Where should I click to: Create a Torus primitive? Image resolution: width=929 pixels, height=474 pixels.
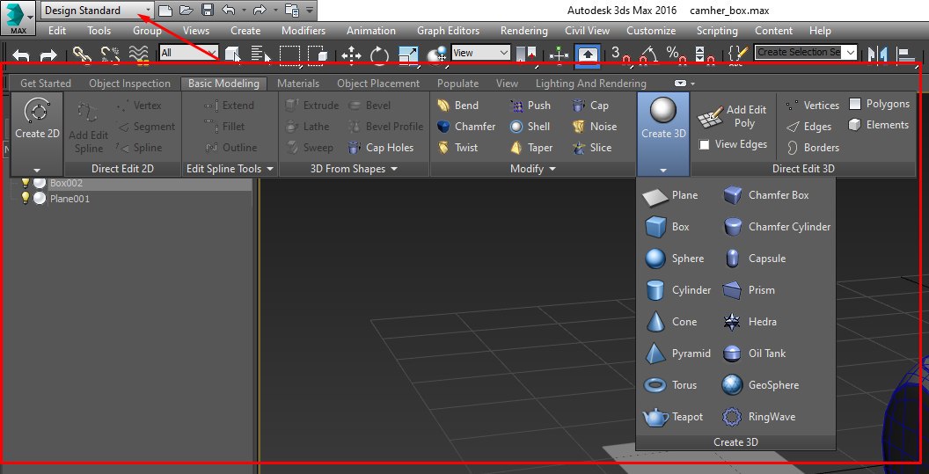(670, 385)
